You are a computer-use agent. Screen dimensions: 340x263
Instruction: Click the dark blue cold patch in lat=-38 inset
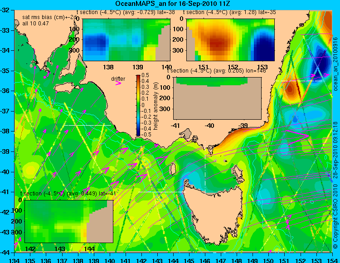pos(95,42)
